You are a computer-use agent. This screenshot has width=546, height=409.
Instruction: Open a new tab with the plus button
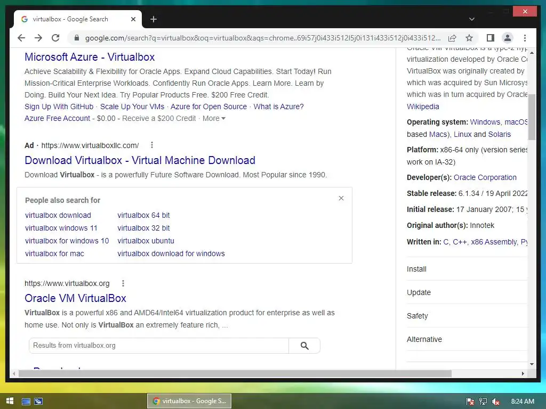pos(154,20)
